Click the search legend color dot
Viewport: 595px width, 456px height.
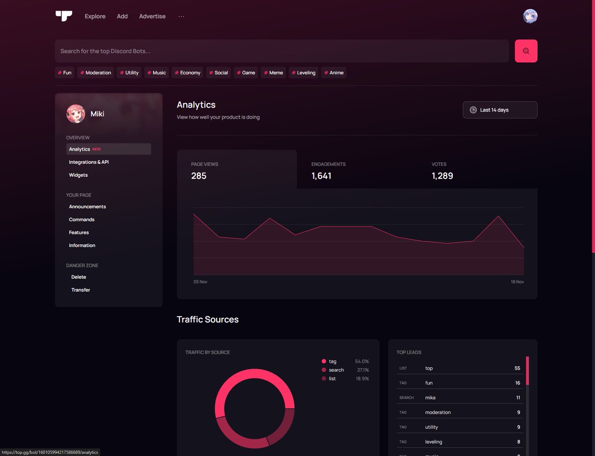click(324, 370)
